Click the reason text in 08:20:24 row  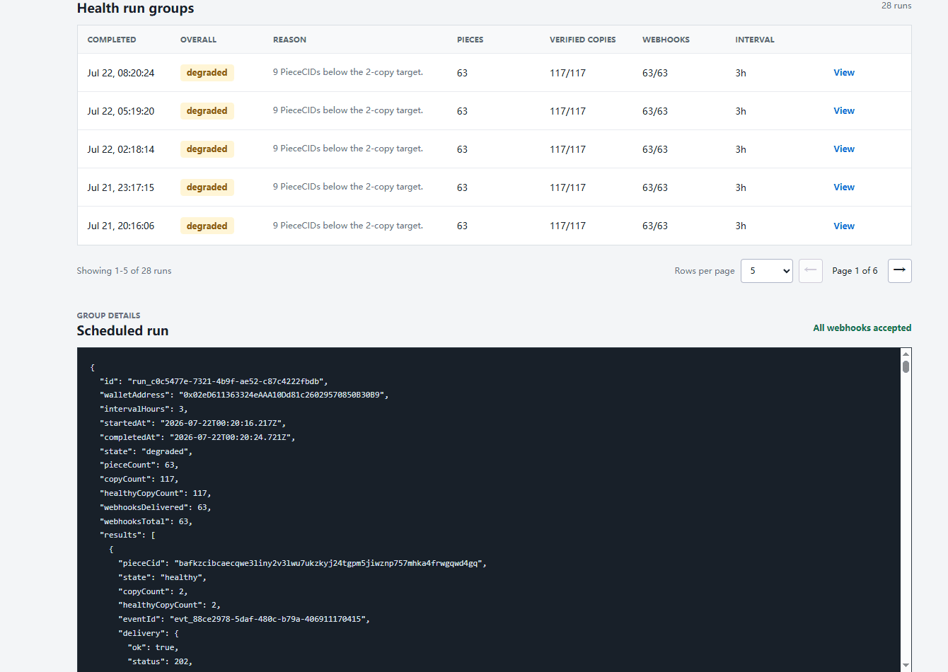pyautogui.click(x=348, y=72)
